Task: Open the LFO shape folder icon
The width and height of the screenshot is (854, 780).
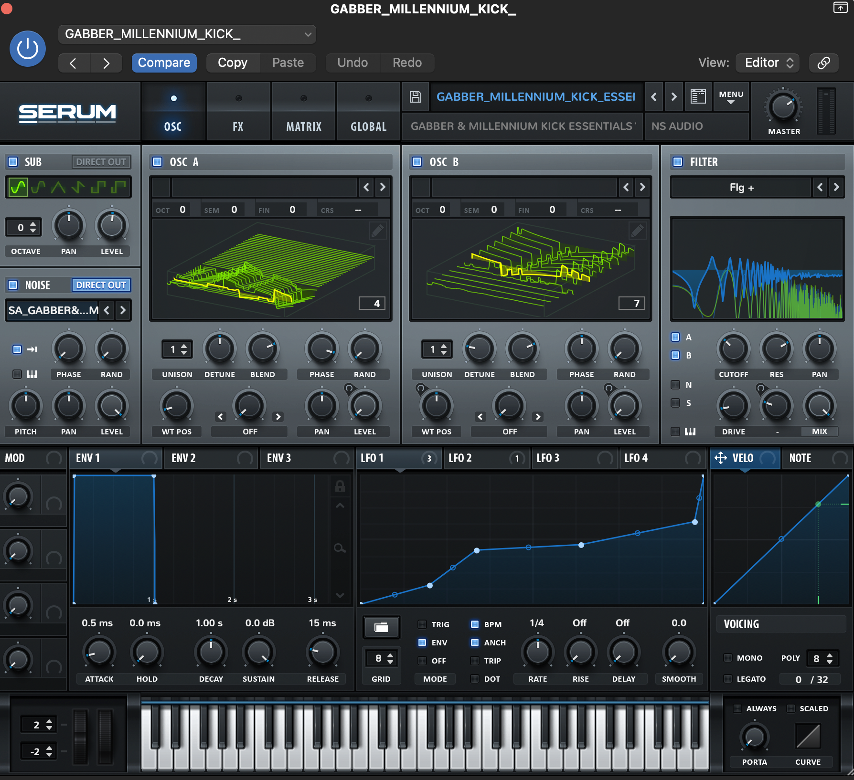Action: pos(381,627)
